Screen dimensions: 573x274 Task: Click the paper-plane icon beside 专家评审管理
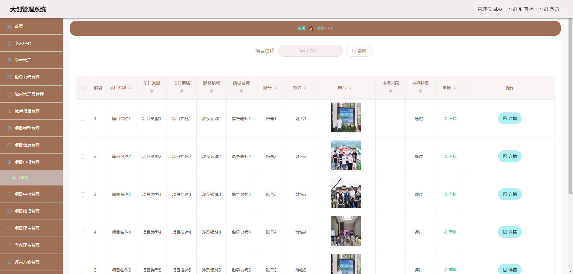point(10,245)
